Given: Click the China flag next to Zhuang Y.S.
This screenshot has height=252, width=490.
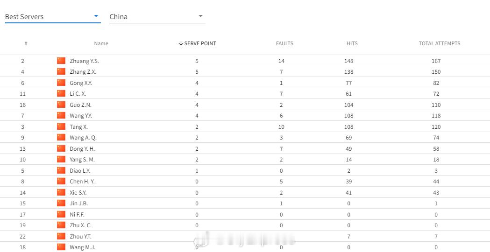Looking at the screenshot, I should click(x=61, y=61).
